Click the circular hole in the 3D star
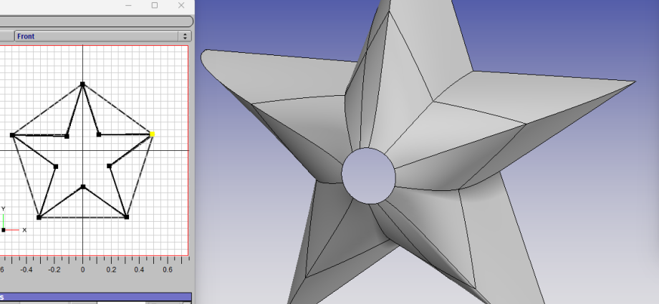 coord(369,176)
